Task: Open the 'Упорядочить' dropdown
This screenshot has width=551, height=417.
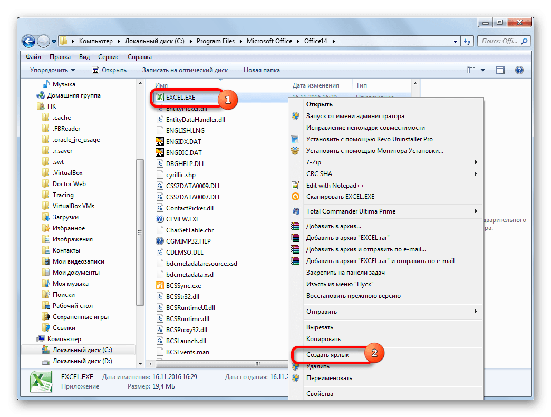Action: pos(52,70)
